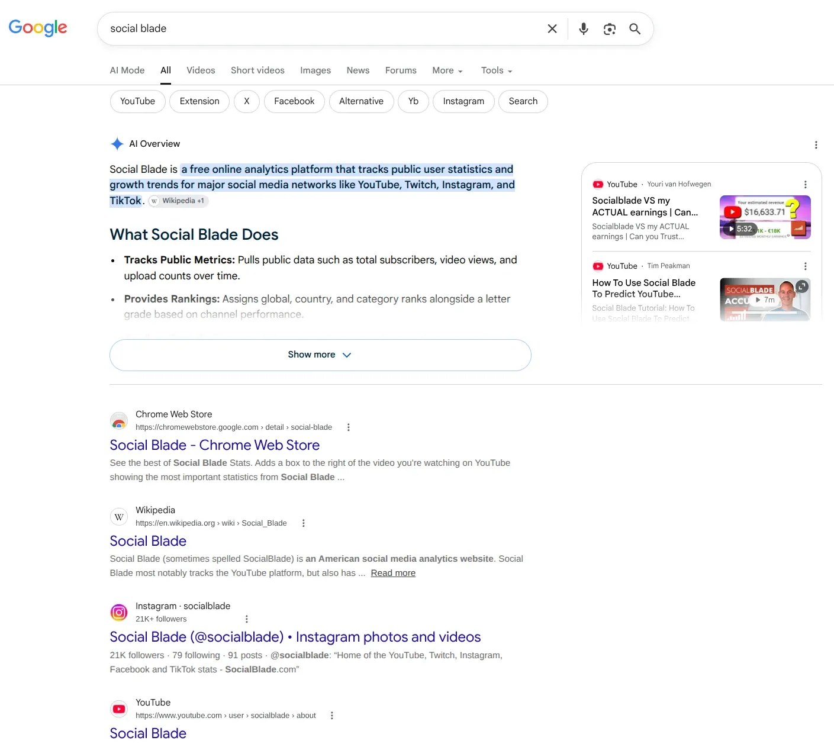Open options for Tim Peakman video
Screen dimensions: 834x747
coord(805,266)
